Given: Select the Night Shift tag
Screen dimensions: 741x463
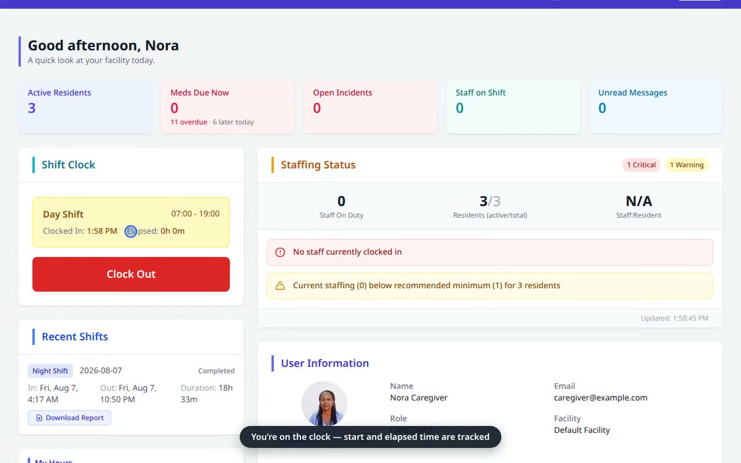Looking at the screenshot, I should [x=50, y=371].
